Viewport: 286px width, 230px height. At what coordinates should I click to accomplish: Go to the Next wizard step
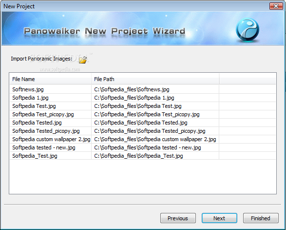click(x=219, y=218)
